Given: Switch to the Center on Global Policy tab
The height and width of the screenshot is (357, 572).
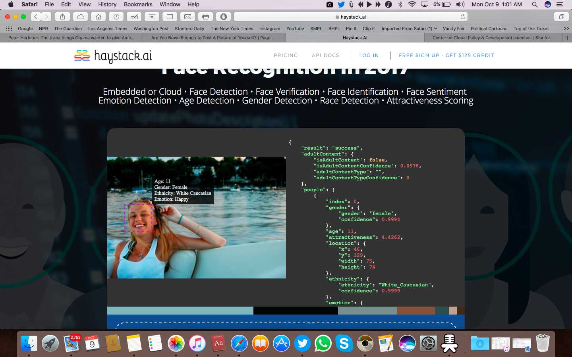Looking at the screenshot, I should click(493, 38).
